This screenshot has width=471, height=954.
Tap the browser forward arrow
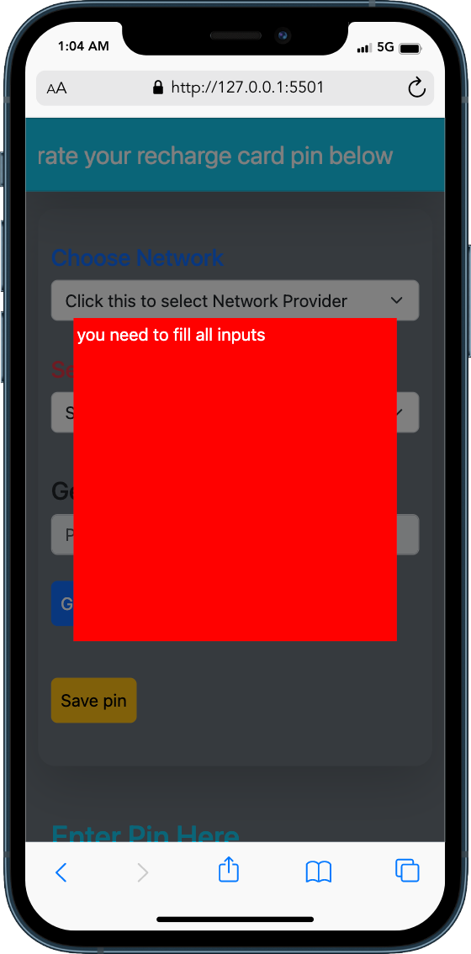click(x=142, y=872)
